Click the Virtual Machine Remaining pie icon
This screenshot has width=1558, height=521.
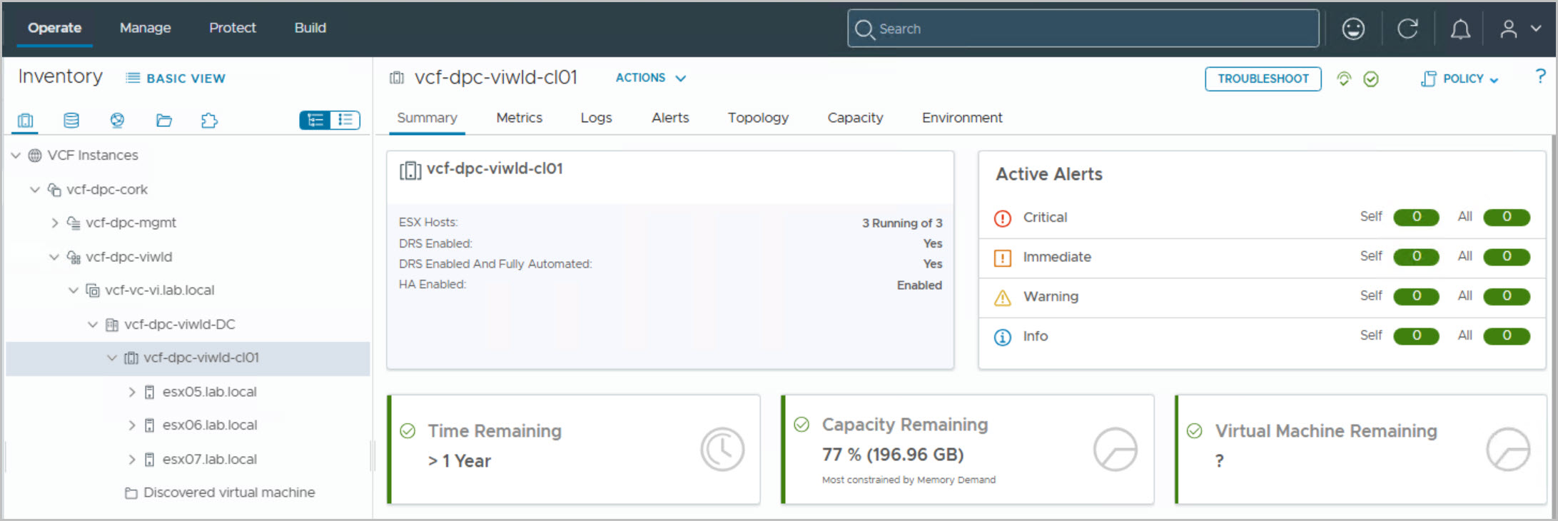pos(1508,449)
